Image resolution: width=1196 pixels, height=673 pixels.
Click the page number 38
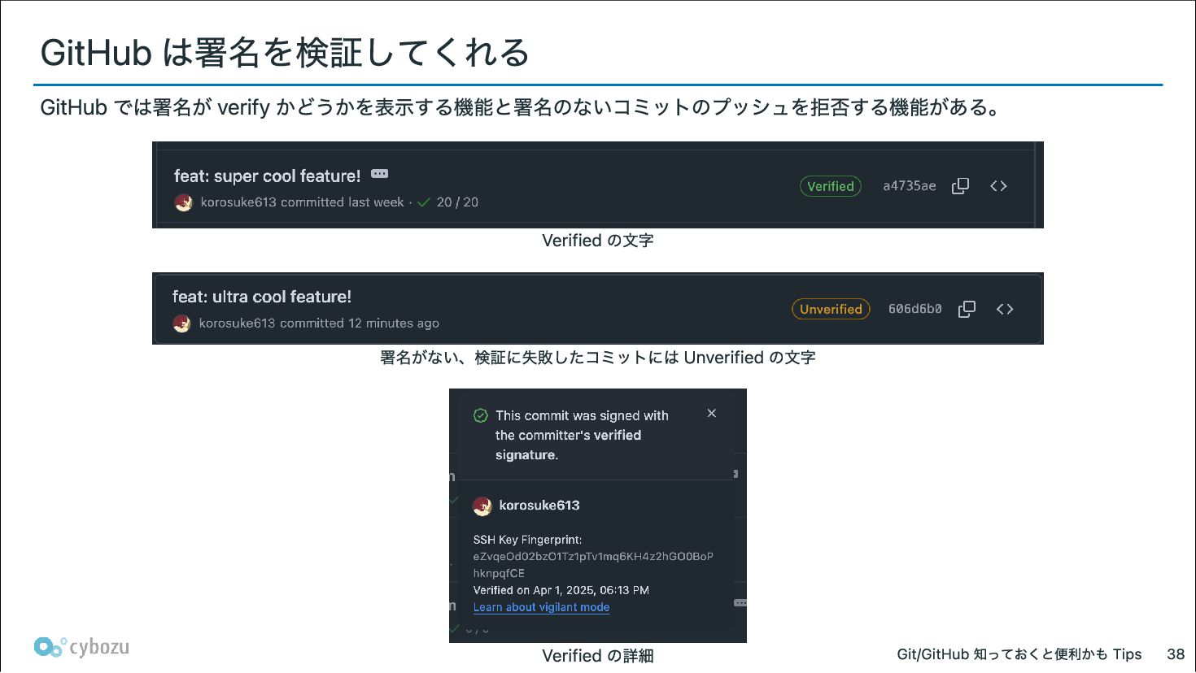[x=1176, y=654]
